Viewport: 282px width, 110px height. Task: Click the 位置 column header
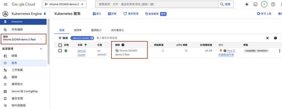point(100,45)
